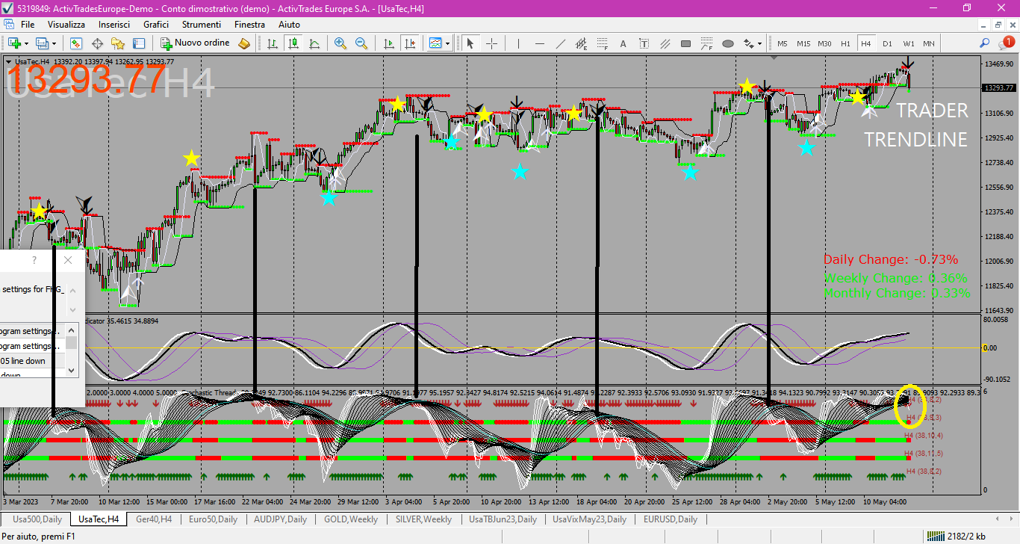The height and width of the screenshot is (544, 1020).
Task: Switch timeframe to D1
Action: (x=887, y=43)
